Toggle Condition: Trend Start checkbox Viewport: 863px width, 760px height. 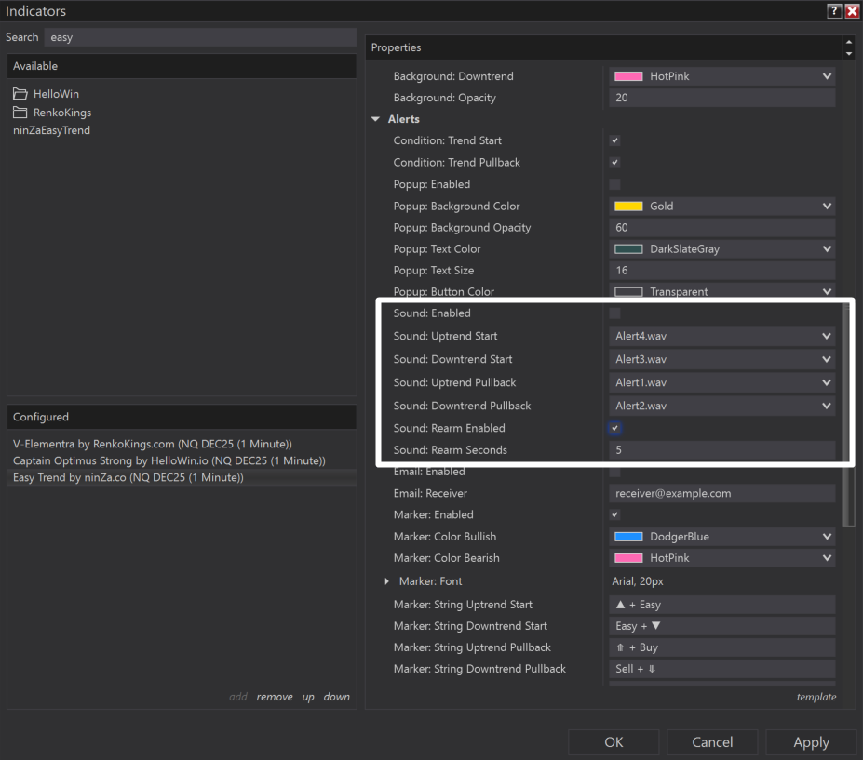(614, 140)
